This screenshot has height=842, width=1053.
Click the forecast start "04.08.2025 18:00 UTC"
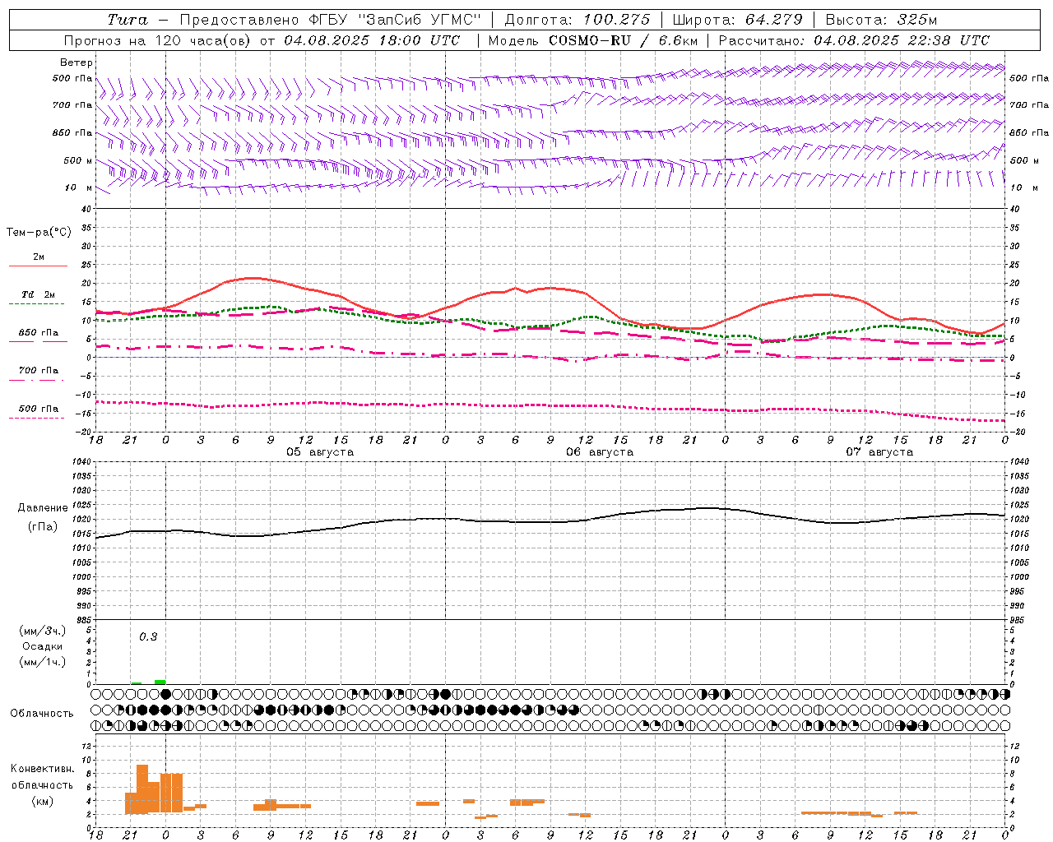click(372, 40)
